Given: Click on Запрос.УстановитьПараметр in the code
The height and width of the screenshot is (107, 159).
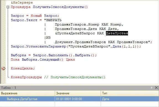Looking at the screenshot, I should pos(38,46).
